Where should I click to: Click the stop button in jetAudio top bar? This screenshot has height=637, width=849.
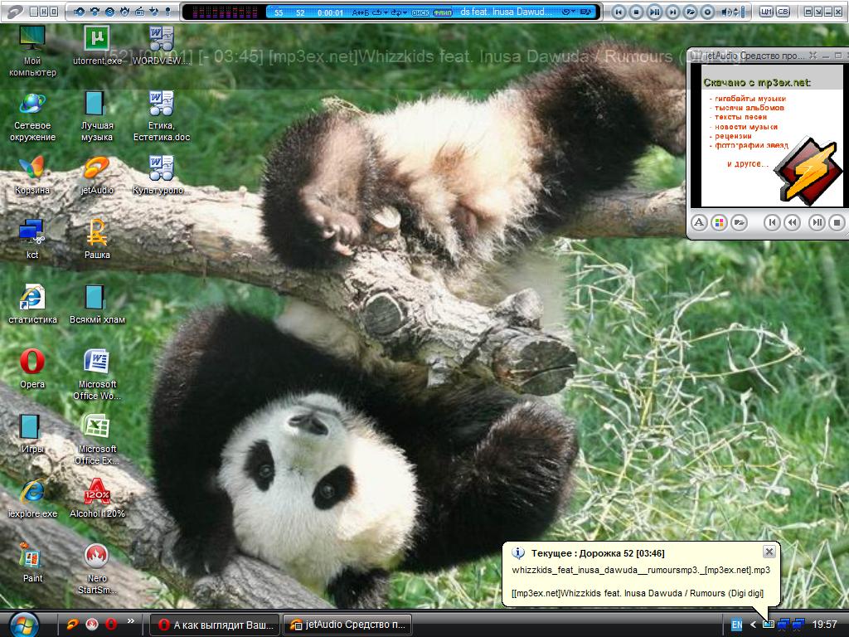[x=636, y=12]
